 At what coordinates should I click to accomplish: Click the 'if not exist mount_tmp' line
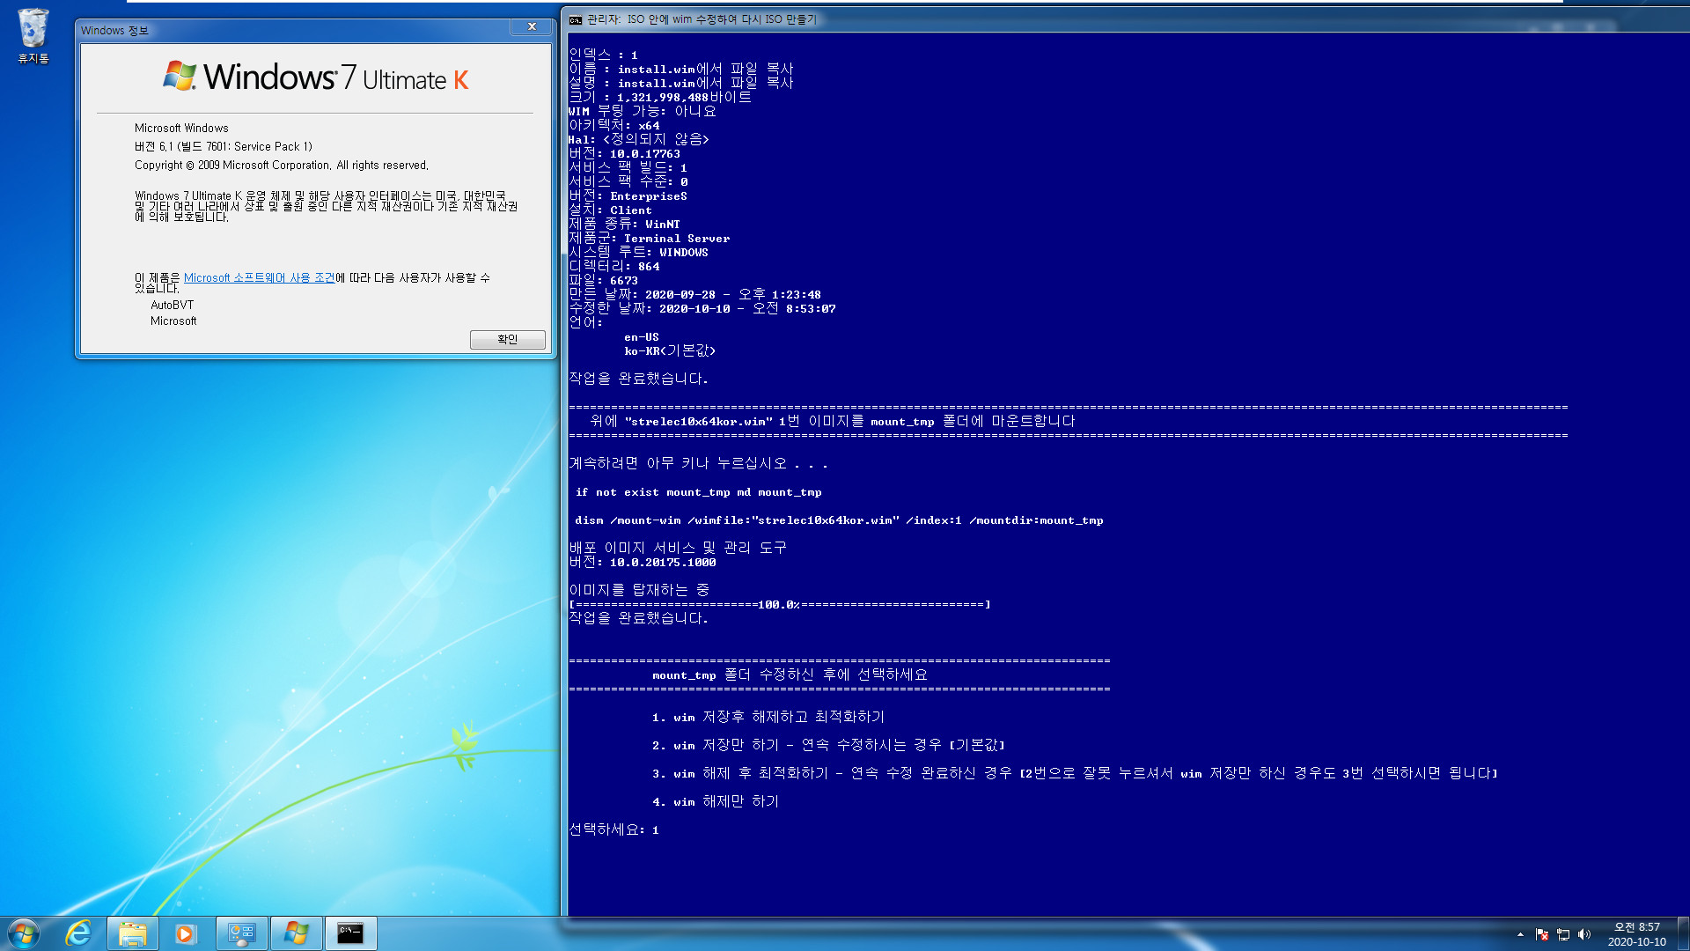pos(698,492)
